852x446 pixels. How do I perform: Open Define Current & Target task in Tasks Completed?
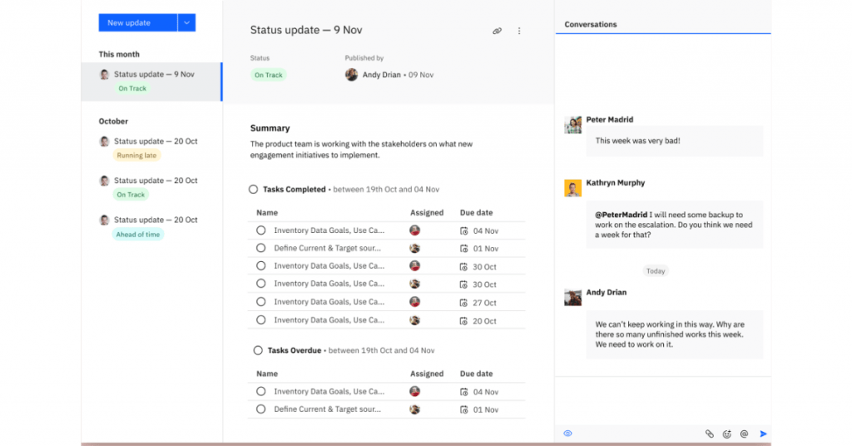[x=327, y=248]
